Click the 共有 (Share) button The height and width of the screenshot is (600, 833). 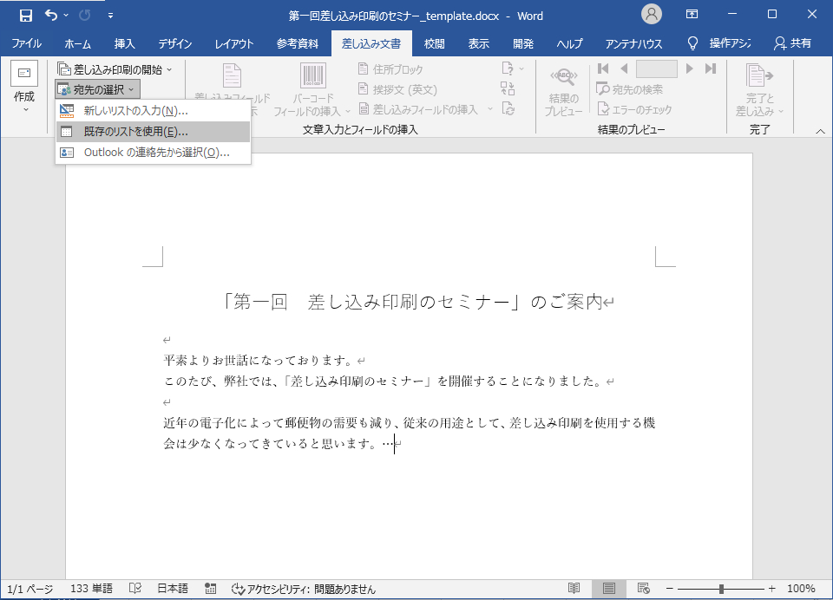[792, 43]
